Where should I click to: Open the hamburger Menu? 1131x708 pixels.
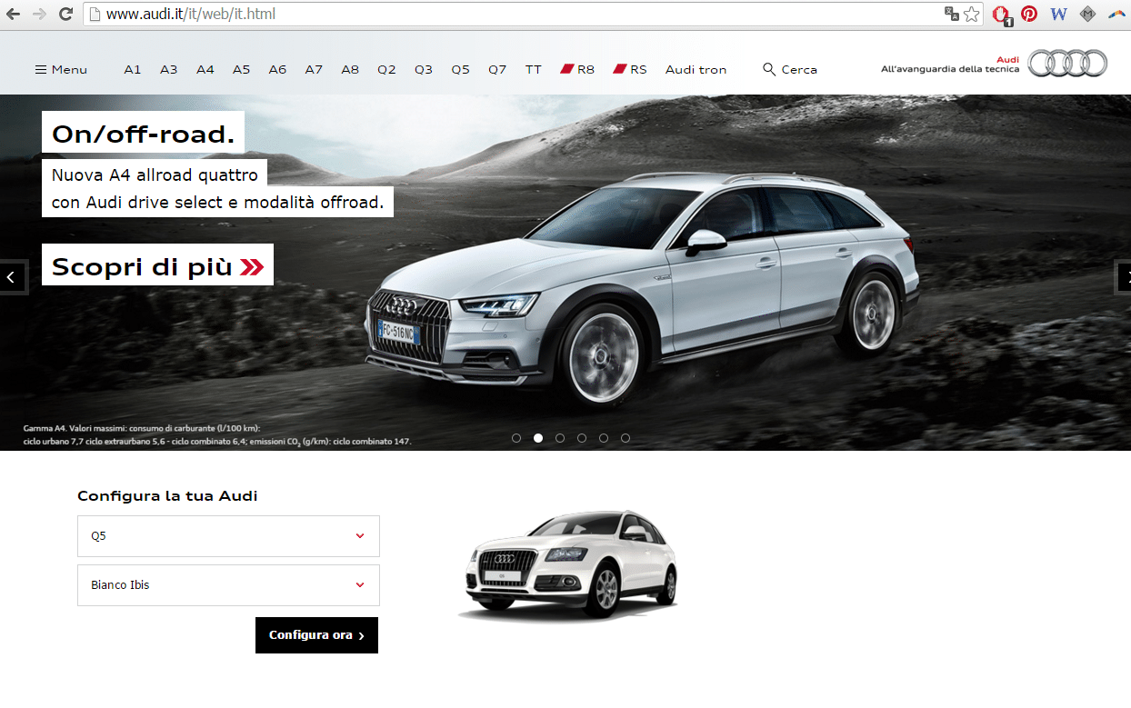[61, 69]
